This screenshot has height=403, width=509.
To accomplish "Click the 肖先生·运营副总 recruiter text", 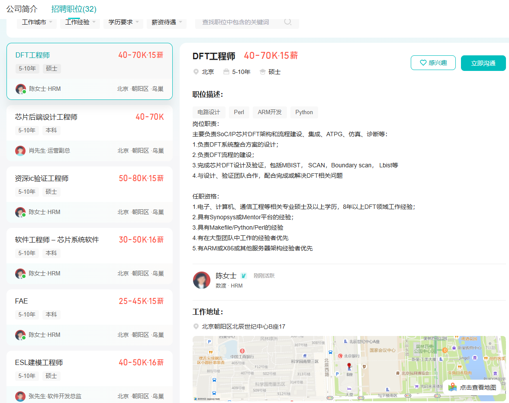I will (x=49, y=151).
